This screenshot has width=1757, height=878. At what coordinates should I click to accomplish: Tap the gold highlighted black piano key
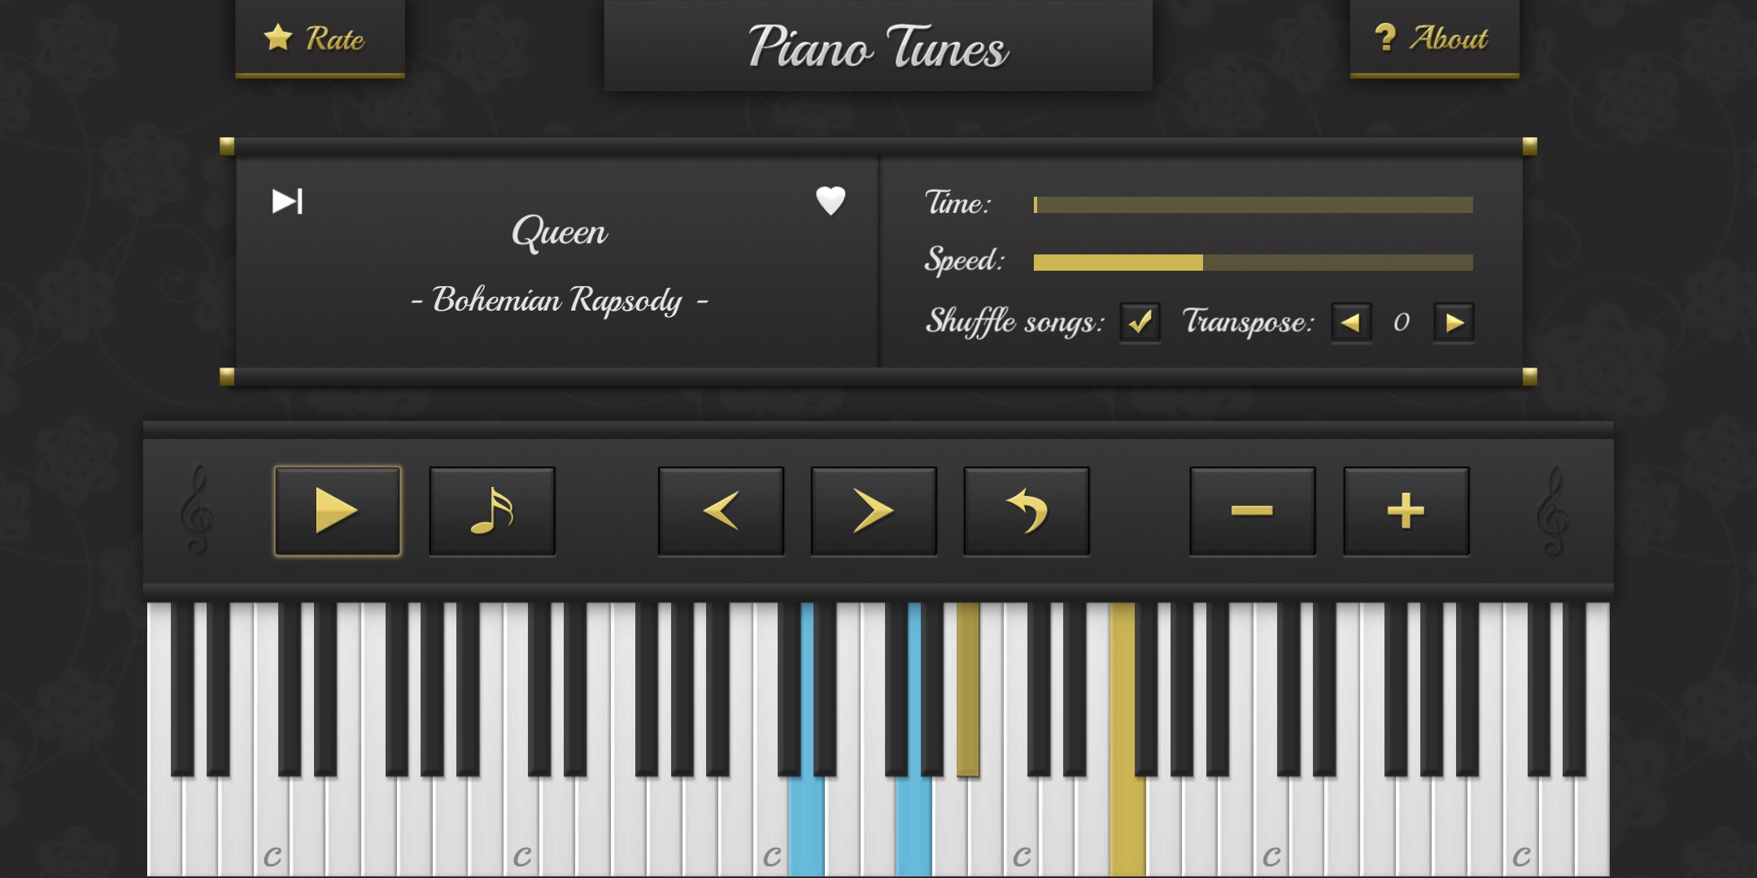(x=968, y=689)
